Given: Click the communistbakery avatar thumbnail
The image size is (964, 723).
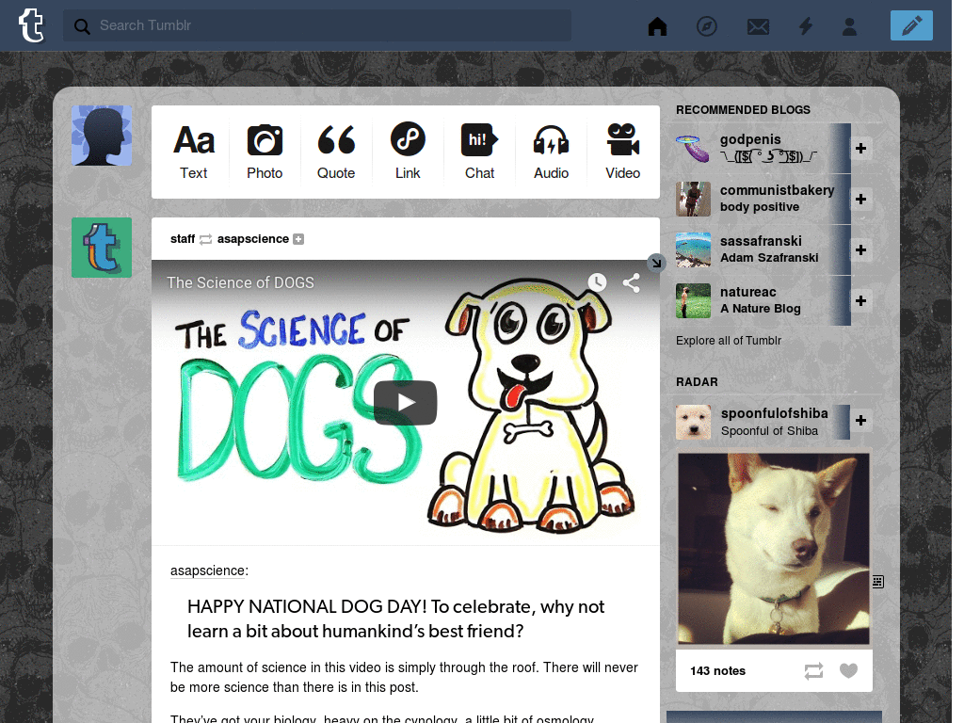Looking at the screenshot, I should pyautogui.click(x=693, y=199).
